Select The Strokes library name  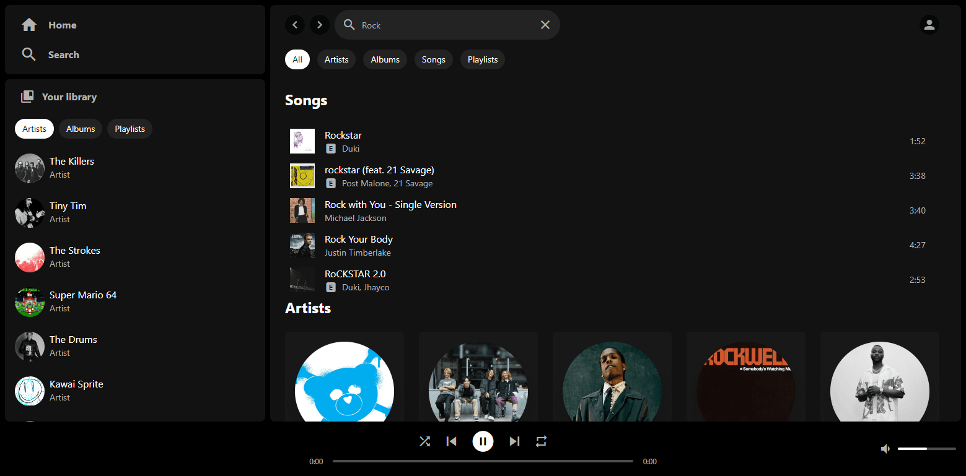[75, 250]
